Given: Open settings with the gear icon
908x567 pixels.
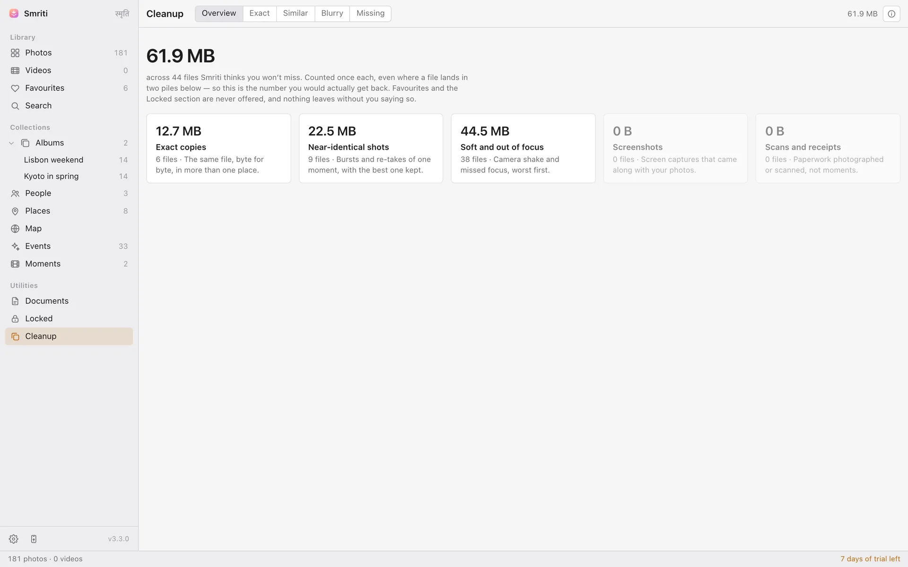Looking at the screenshot, I should click(x=13, y=539).
